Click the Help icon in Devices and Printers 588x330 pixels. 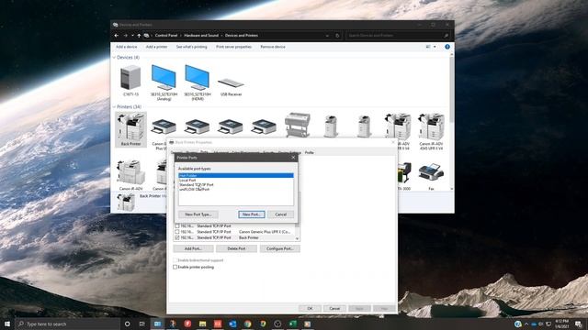click(x=447, y=47)
